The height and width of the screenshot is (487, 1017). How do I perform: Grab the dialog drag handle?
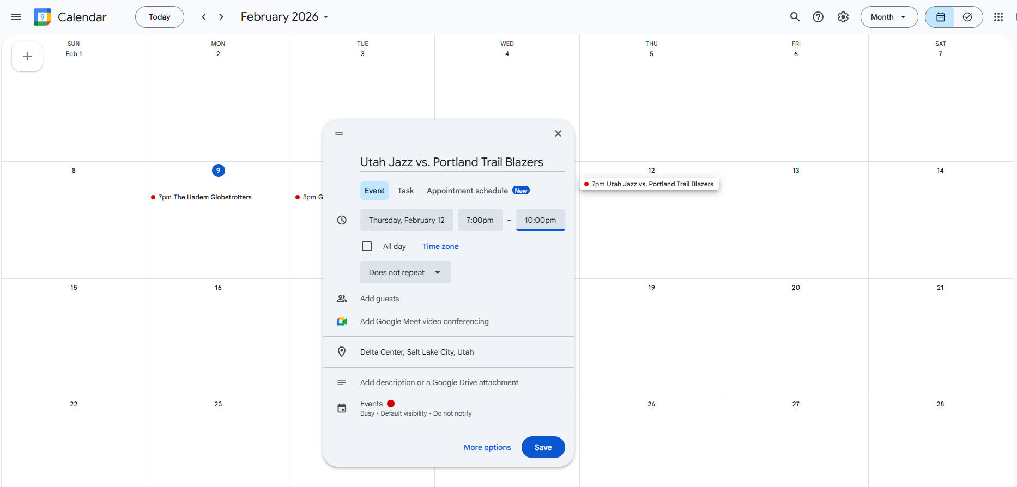tap(339, 133)
